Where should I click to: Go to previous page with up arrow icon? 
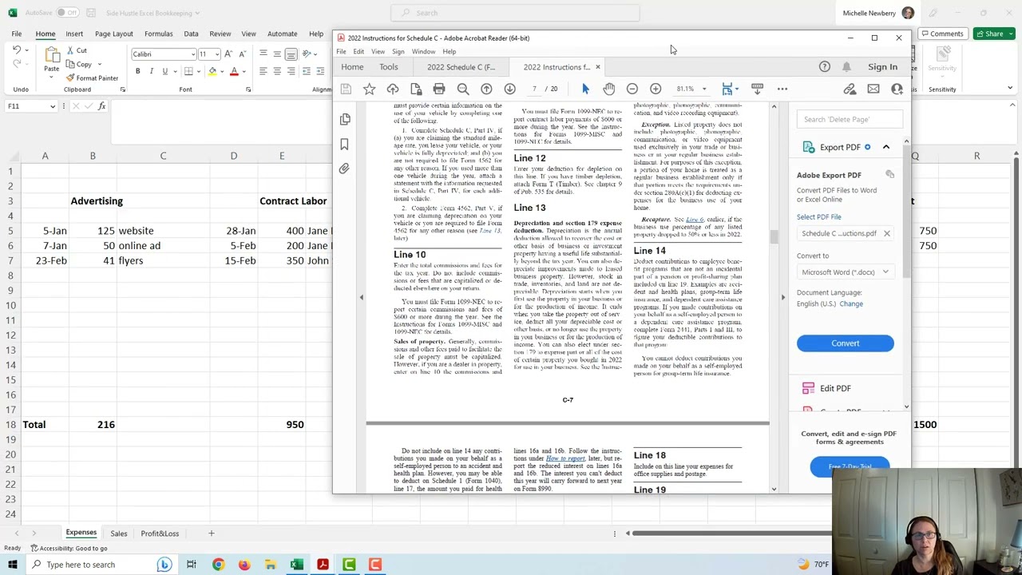[486, 89]
